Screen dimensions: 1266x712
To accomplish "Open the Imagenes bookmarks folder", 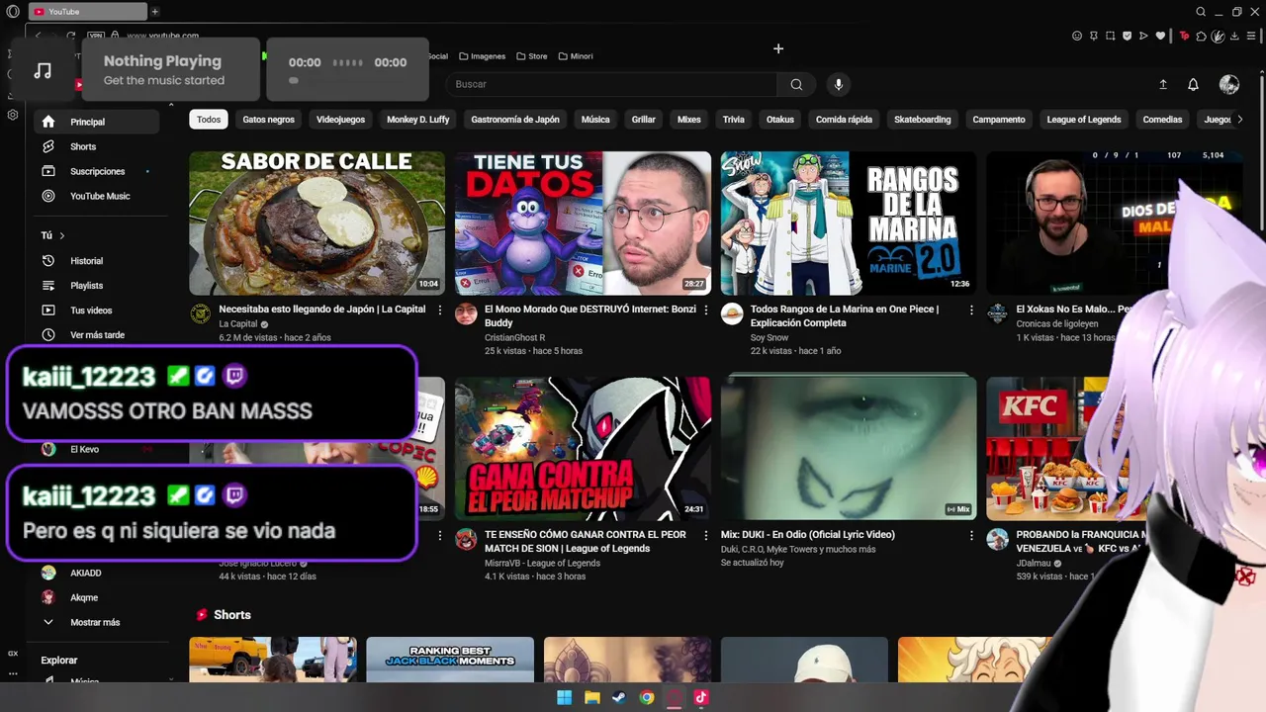I will (x=482, y=56).
